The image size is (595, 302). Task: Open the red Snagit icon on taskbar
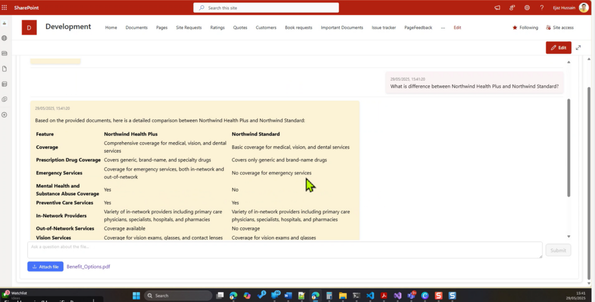[439, 296]
